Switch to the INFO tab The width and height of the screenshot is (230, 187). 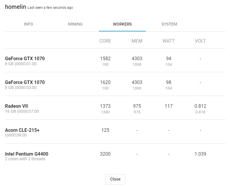click(x=28, y=24)
